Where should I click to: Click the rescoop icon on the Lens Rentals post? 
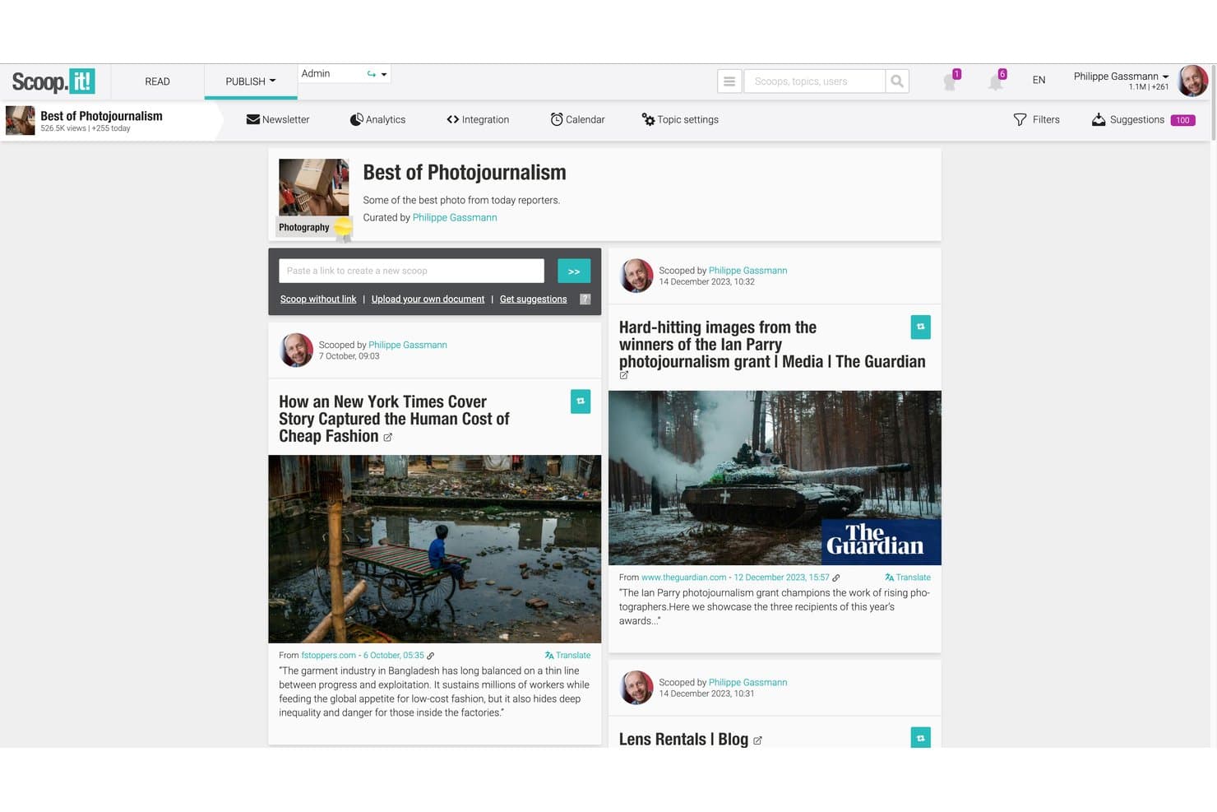(x=921, y=737)
